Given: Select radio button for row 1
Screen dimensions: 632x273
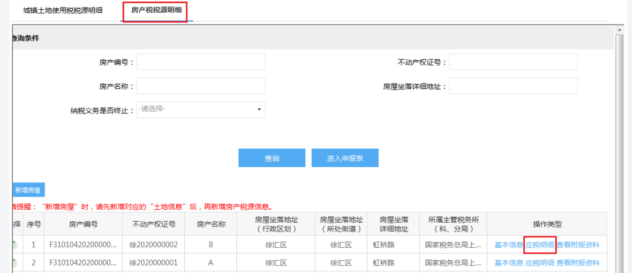Looking at the screenshot, I should (14, 246).
